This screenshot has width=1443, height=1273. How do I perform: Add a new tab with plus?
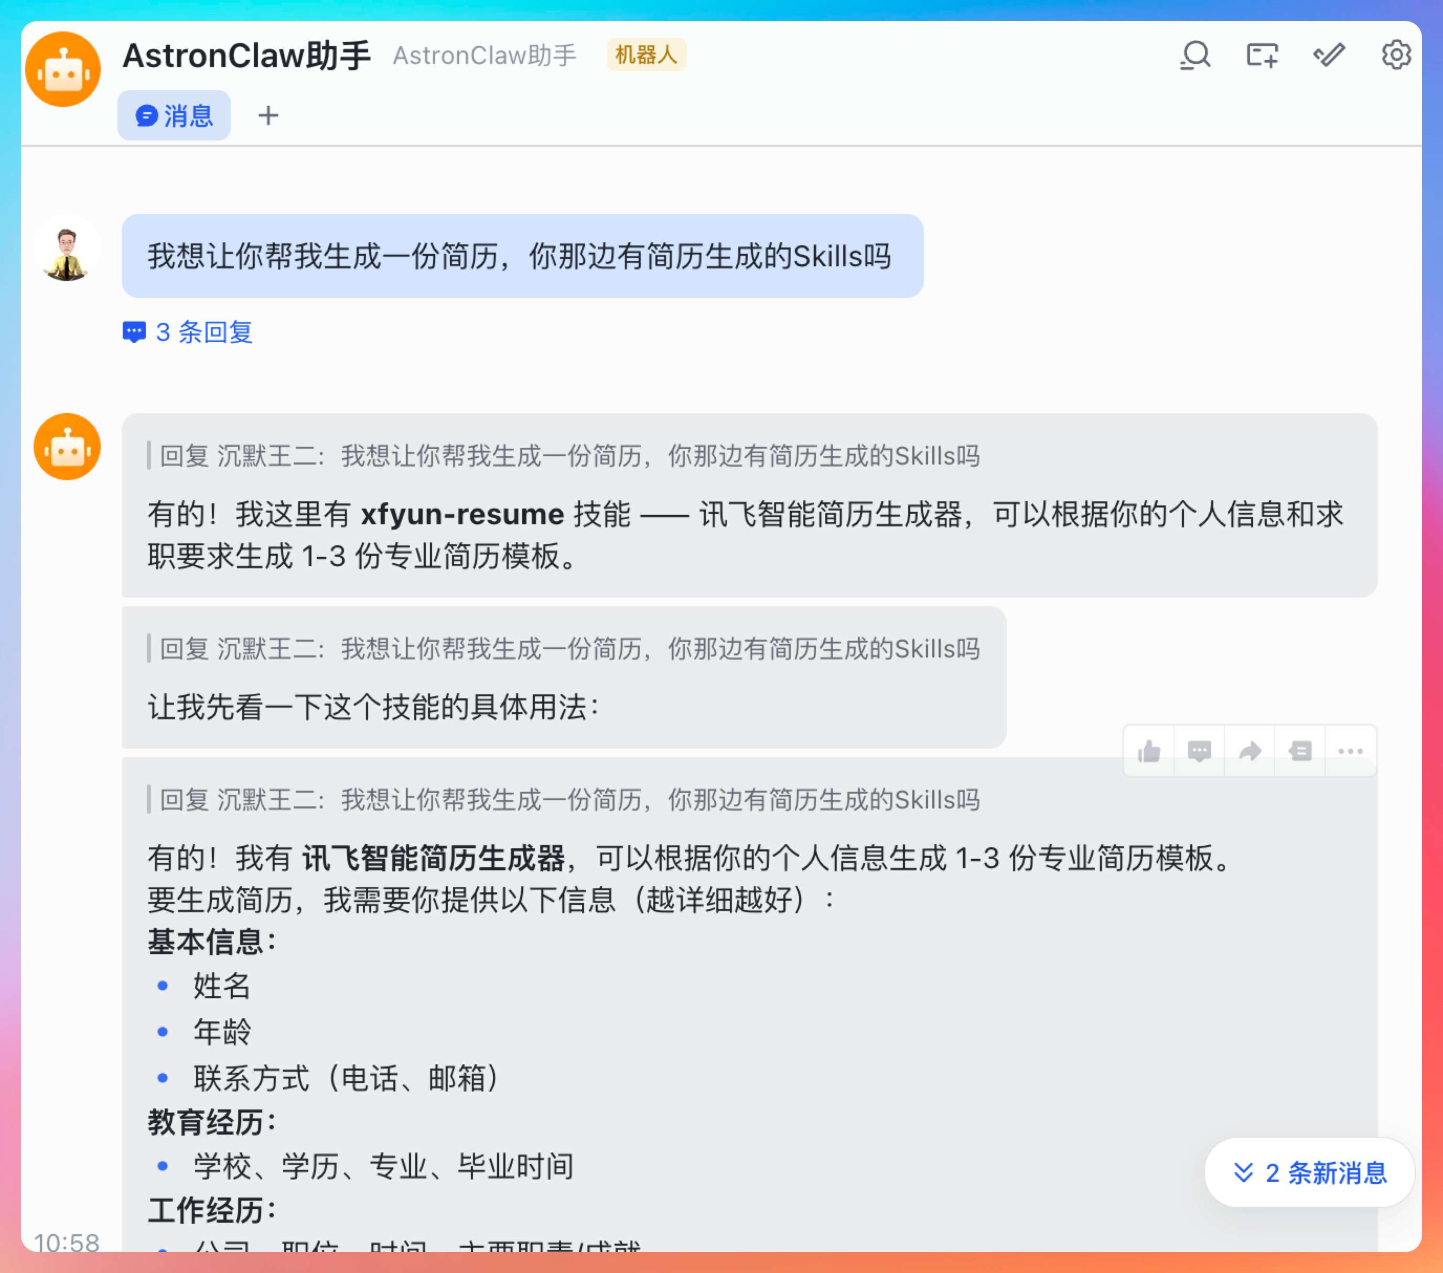(x=268, y=115)
